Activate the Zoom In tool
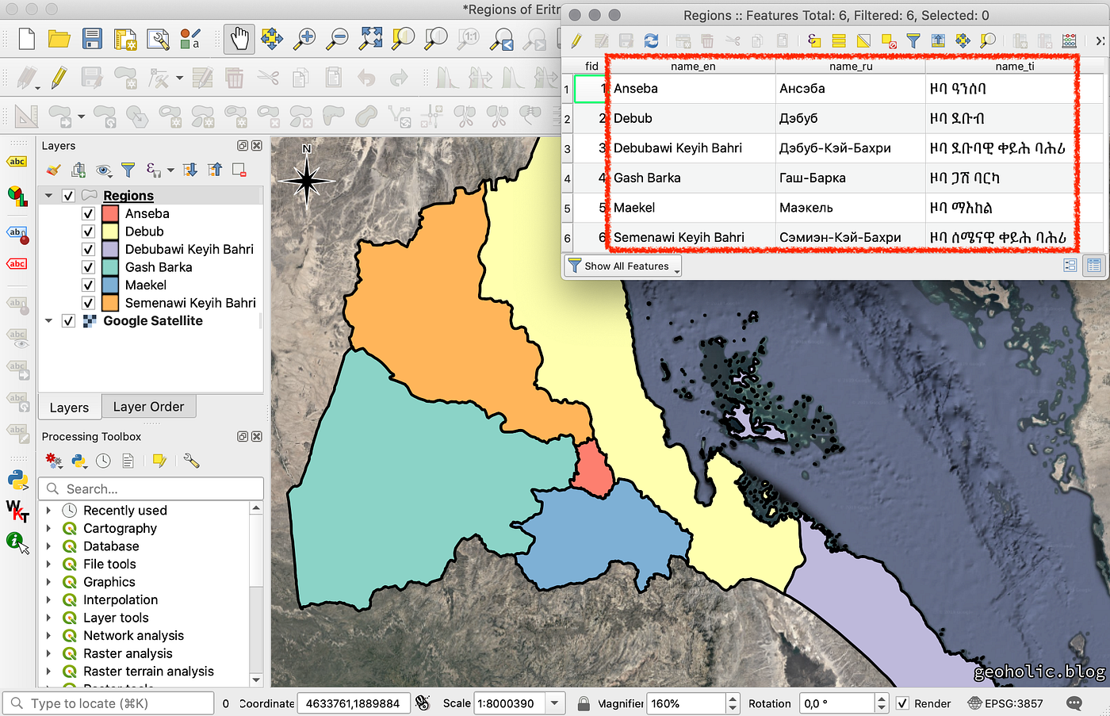This screenshot has width=1110, height=716. (x=304, y=38)
